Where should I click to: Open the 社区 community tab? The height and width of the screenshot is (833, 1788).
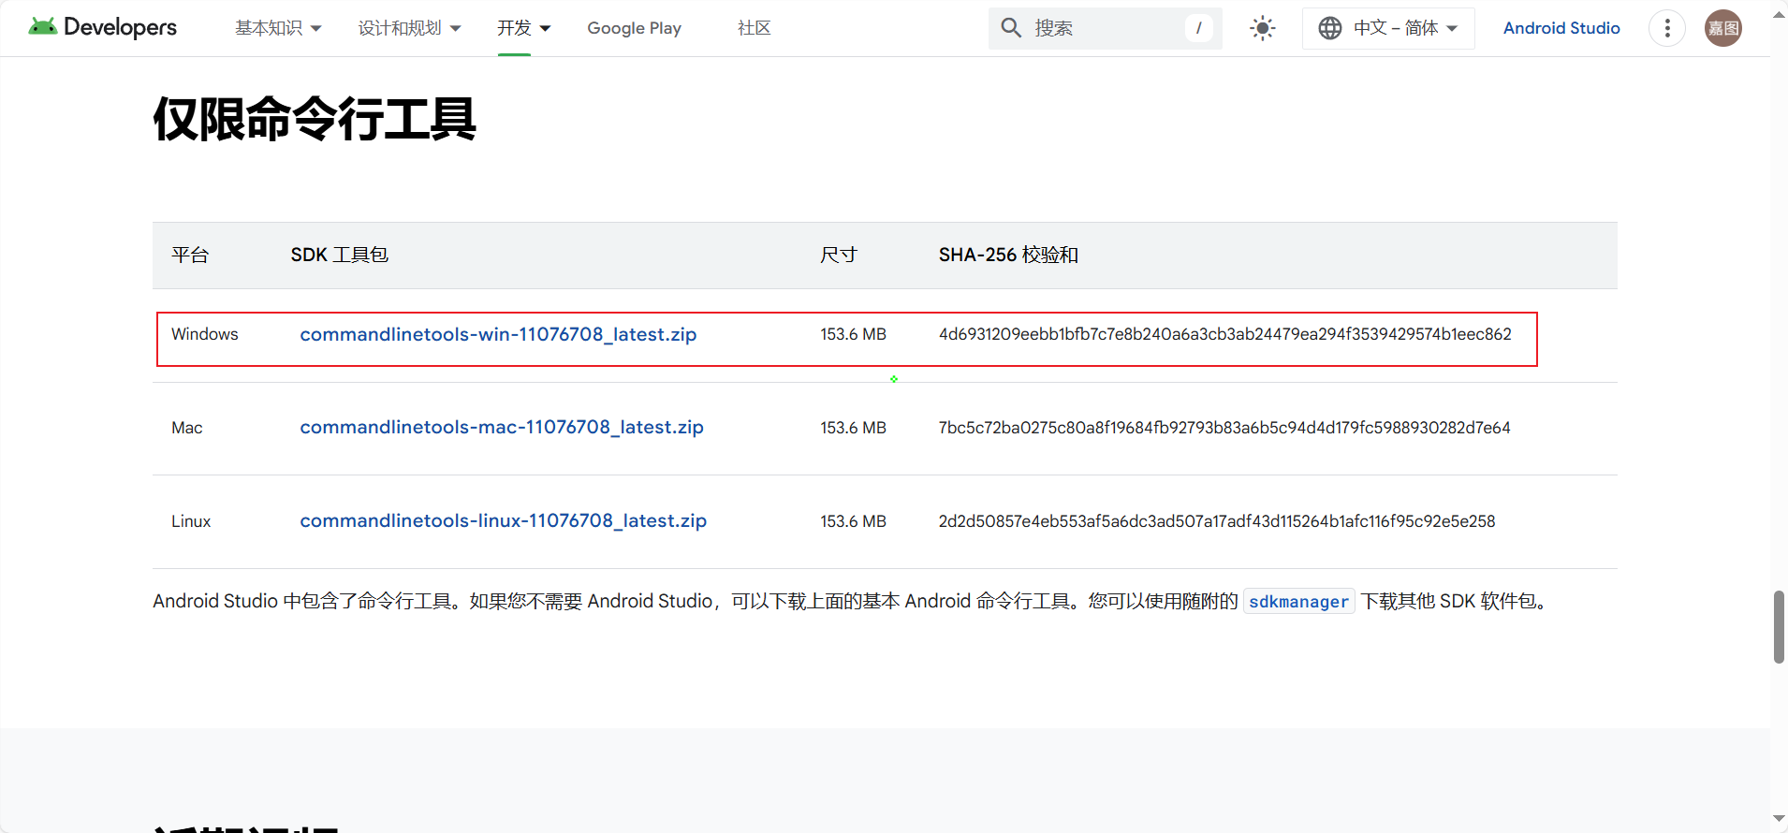[x=754, y=28]
